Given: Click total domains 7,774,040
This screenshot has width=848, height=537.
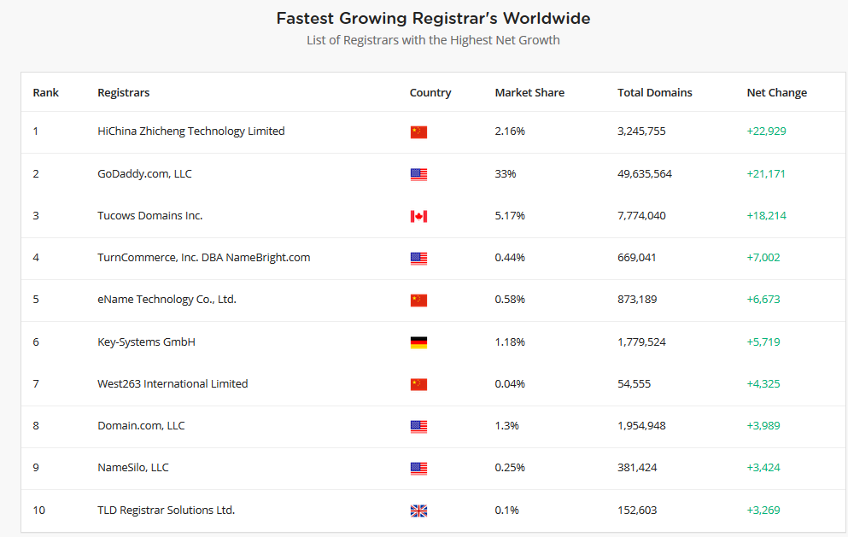Looking at the screenshot, I should 641,215.
